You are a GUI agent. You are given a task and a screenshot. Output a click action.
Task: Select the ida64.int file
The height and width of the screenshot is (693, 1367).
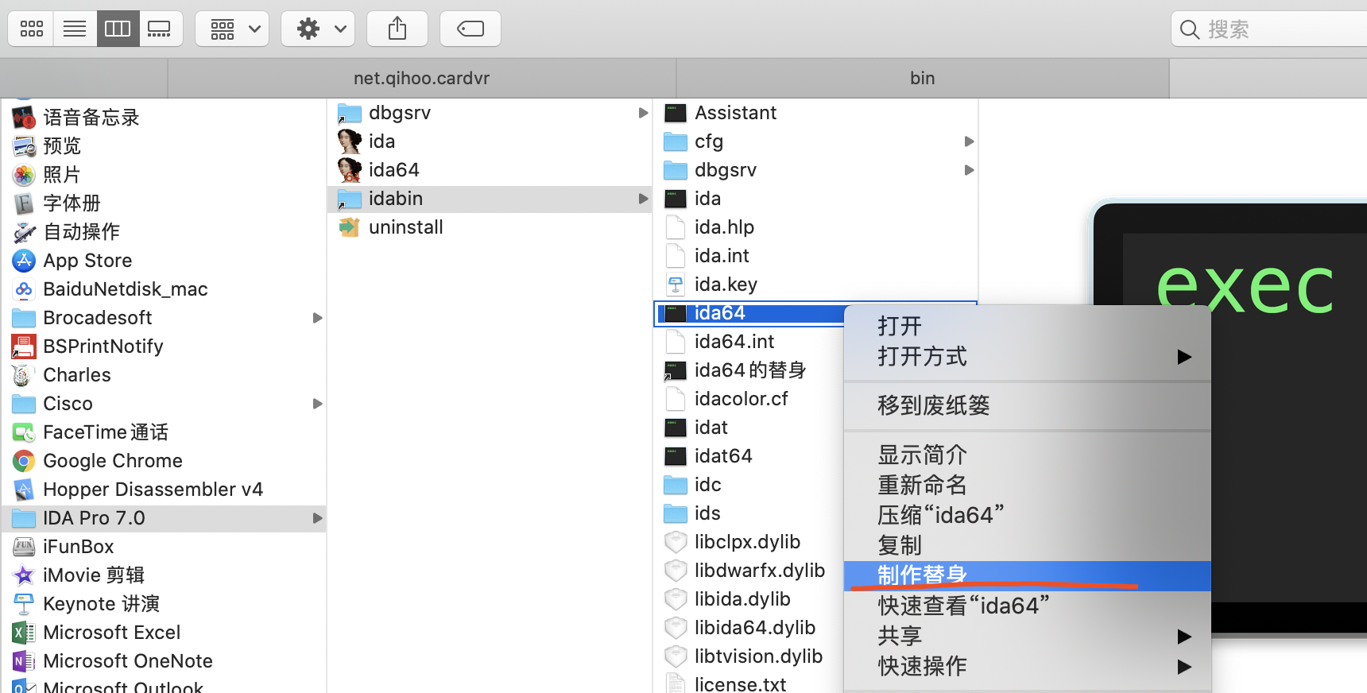point(749,342)
